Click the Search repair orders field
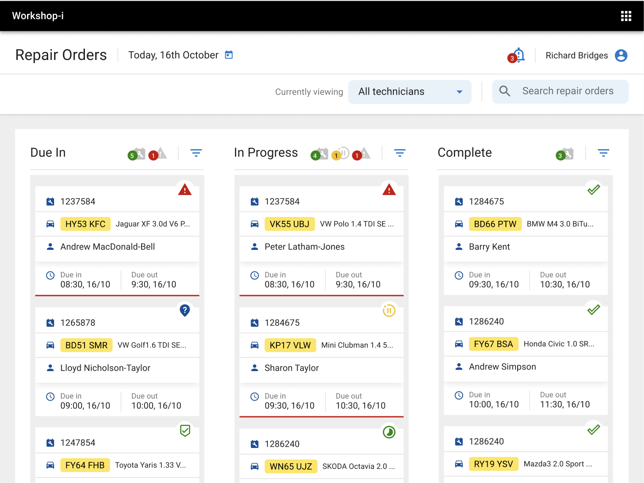The height and width of the screenshot is (483, 644). click(568, 91)
